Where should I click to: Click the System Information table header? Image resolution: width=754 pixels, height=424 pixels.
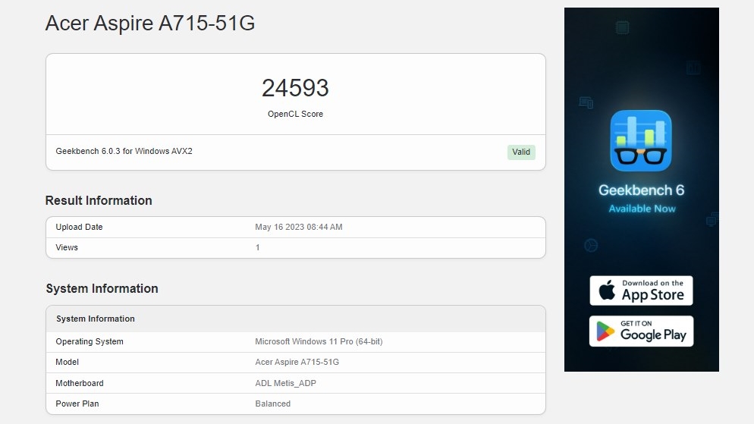(96, 319)
